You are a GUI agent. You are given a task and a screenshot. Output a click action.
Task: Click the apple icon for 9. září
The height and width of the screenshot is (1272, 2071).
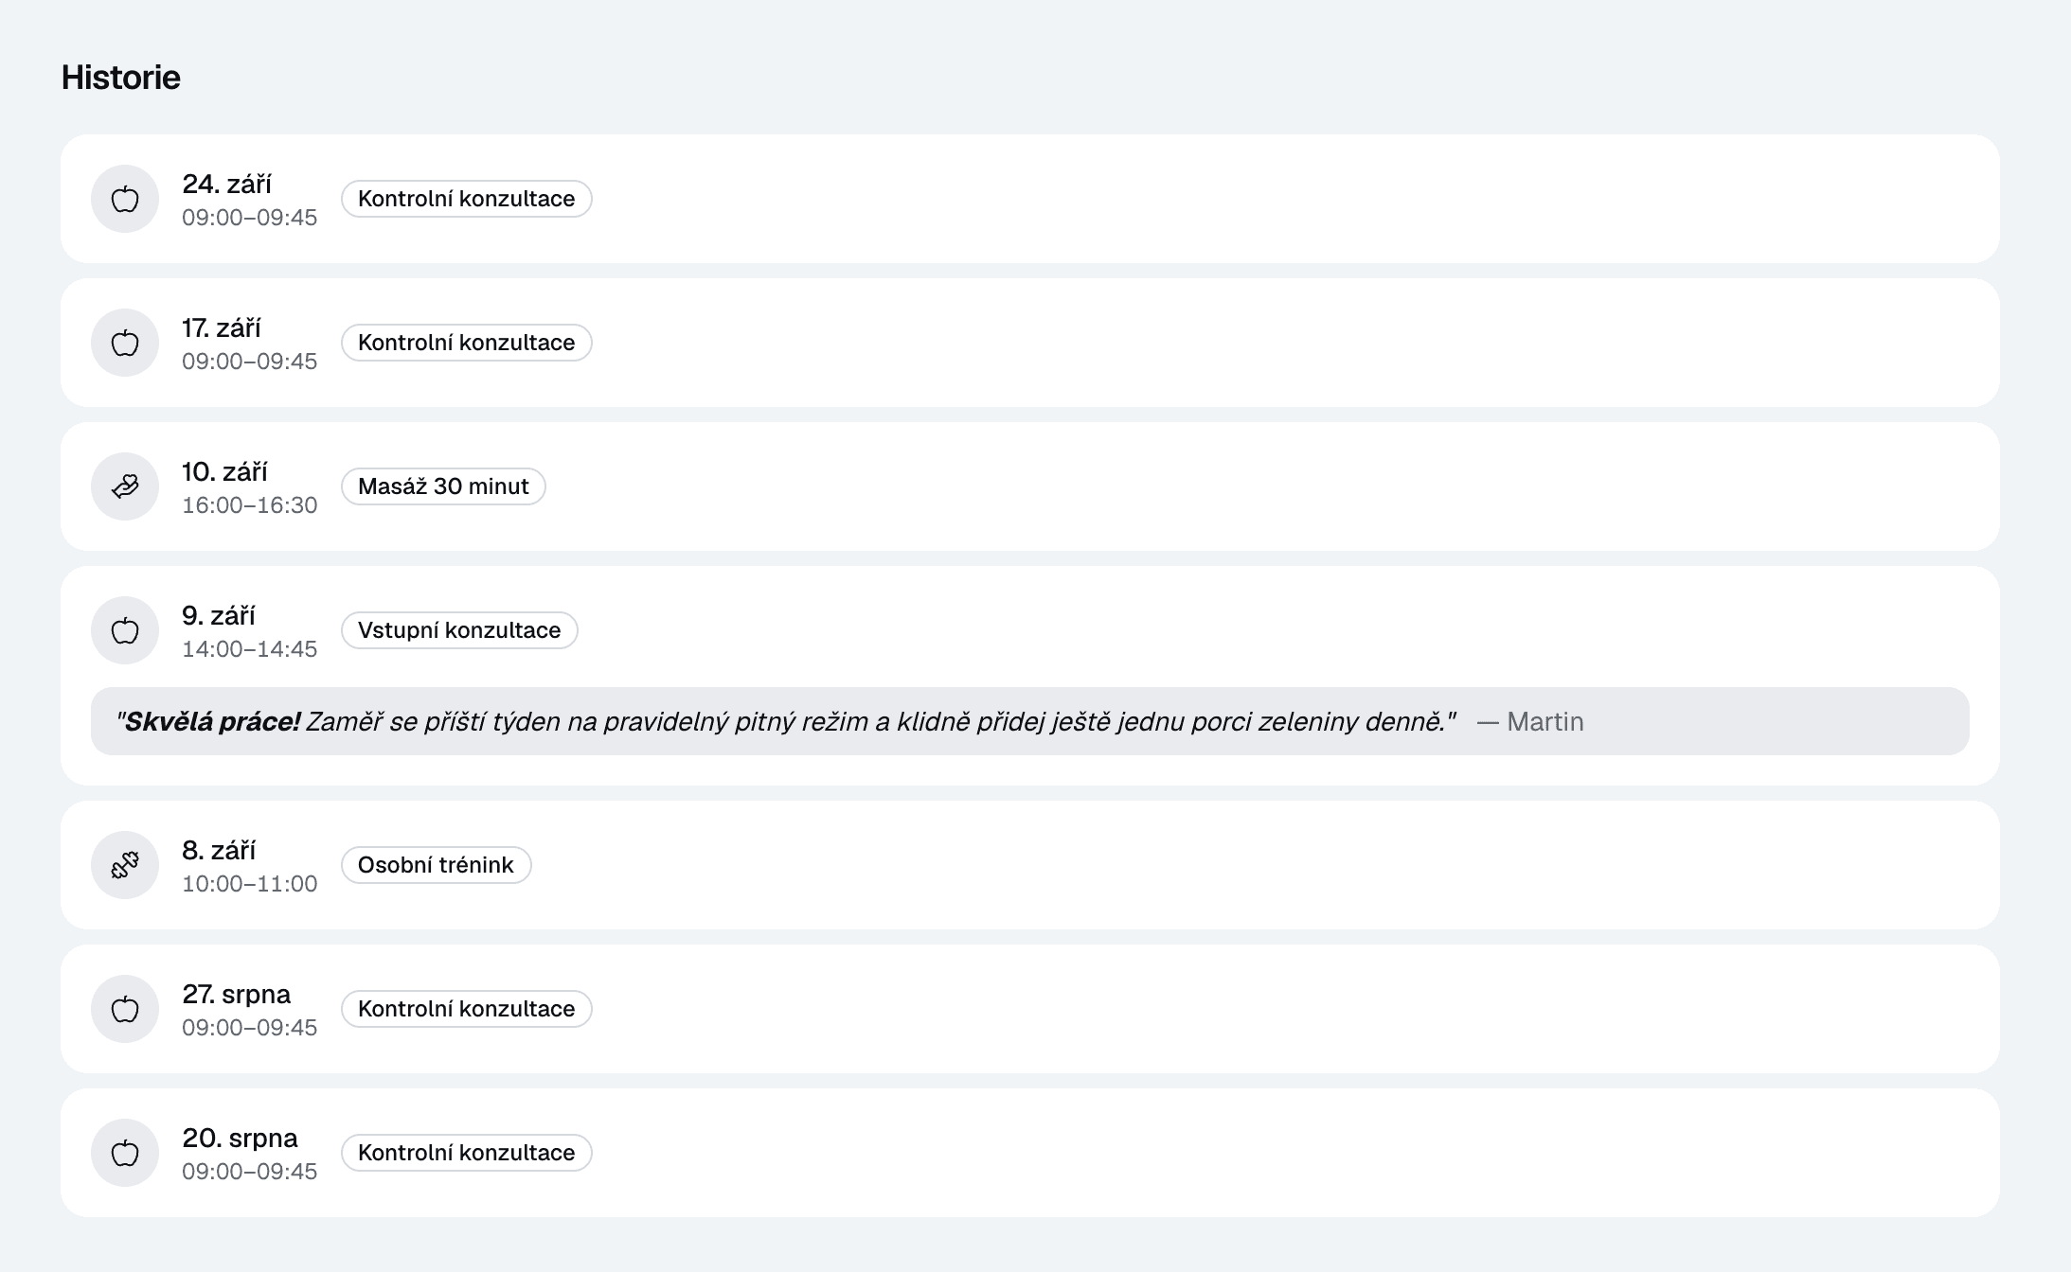[125, 630]
